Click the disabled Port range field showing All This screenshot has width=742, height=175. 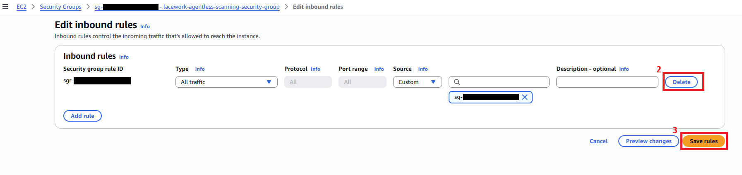pos(363,82)
